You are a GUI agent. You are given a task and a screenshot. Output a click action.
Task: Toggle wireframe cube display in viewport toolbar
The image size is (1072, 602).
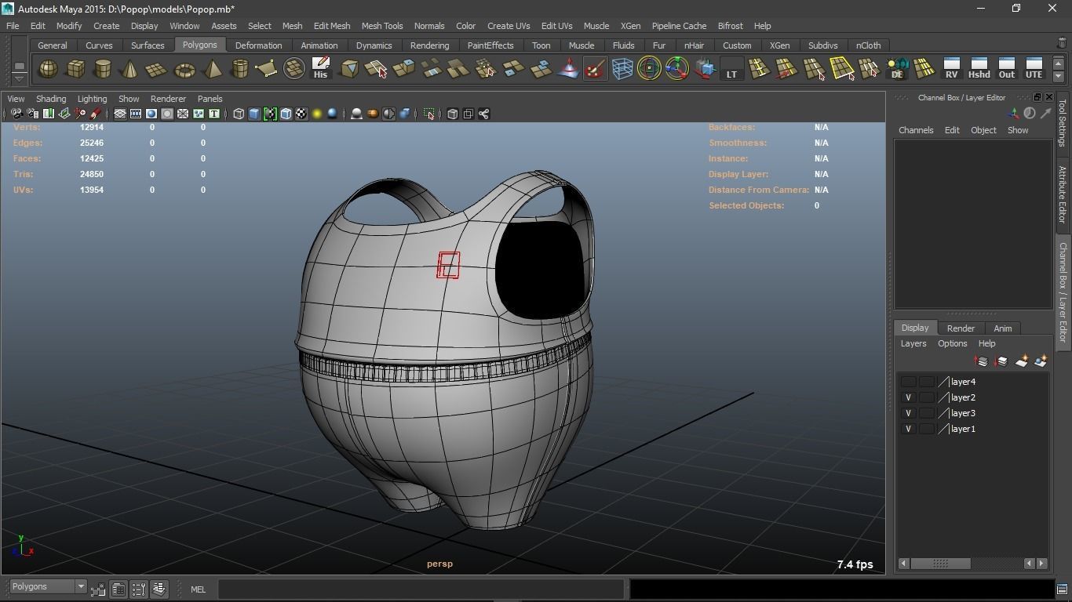(239, 114)
